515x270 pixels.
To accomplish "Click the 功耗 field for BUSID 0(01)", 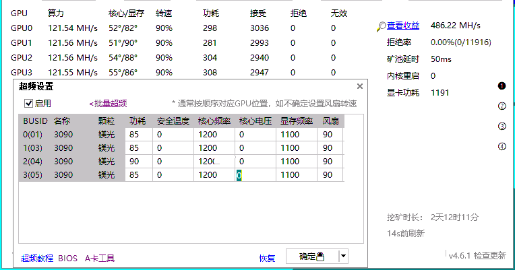I will [x=138, y=135].
